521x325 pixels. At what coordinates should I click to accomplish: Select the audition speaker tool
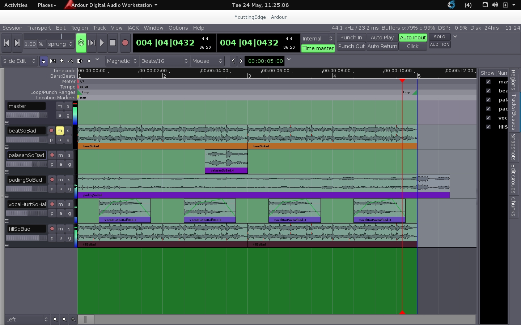pos(89,61)
